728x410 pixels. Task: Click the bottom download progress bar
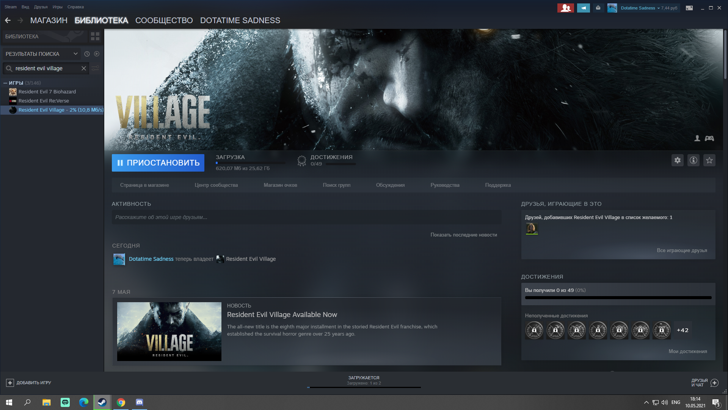364,387
